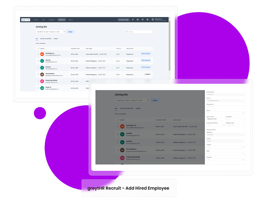This screenshot has height=201, width=267.
Task: Open Employee number series dropdown in form
Action: click(x=216, y=125)
